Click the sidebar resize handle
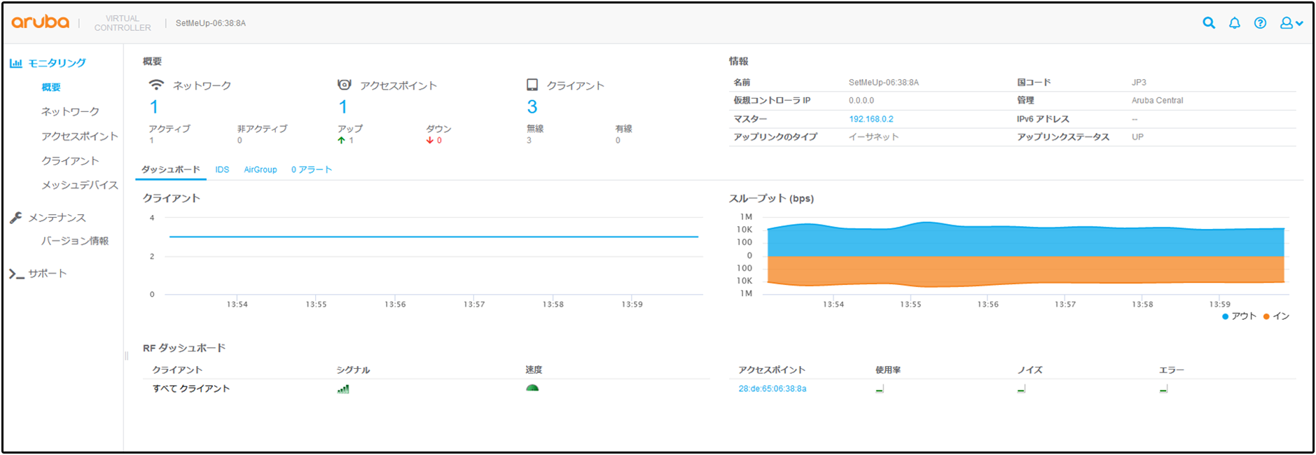Viewport: 1316px width, 455px height. click(x=127, y=356)
